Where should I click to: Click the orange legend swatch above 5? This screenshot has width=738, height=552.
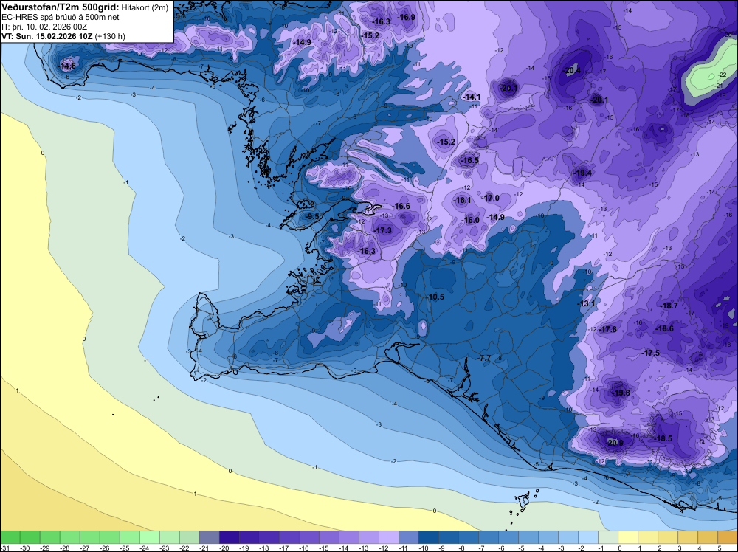click(727, 537)
